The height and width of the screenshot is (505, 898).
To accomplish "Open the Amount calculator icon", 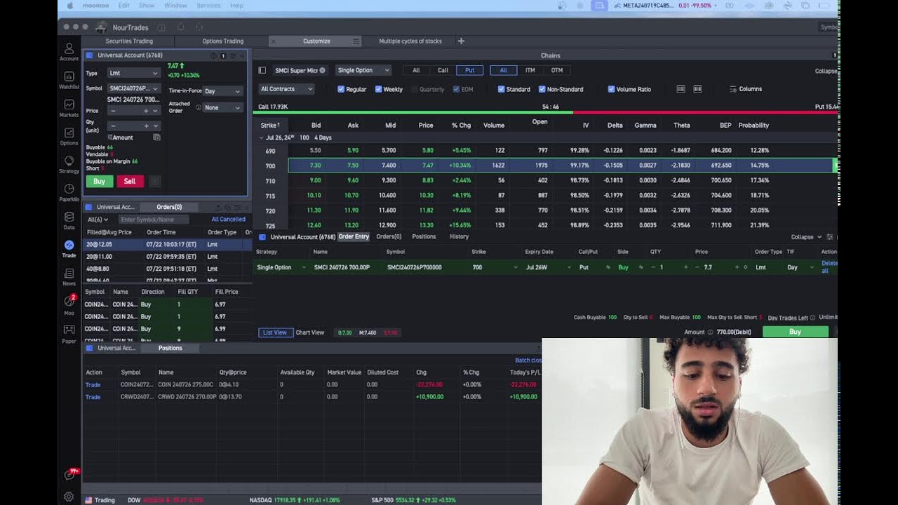I will click(156, 137).
